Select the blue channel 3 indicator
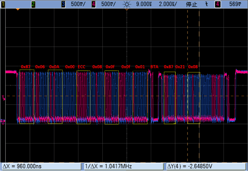 pyautogui.click(x=63, y=4)
